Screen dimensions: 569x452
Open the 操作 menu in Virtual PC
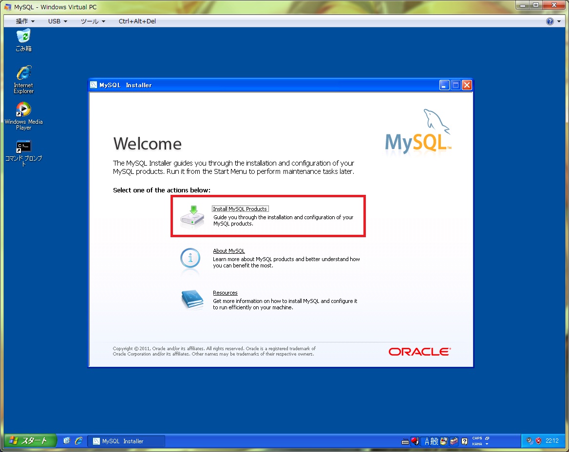click(25, 21)
